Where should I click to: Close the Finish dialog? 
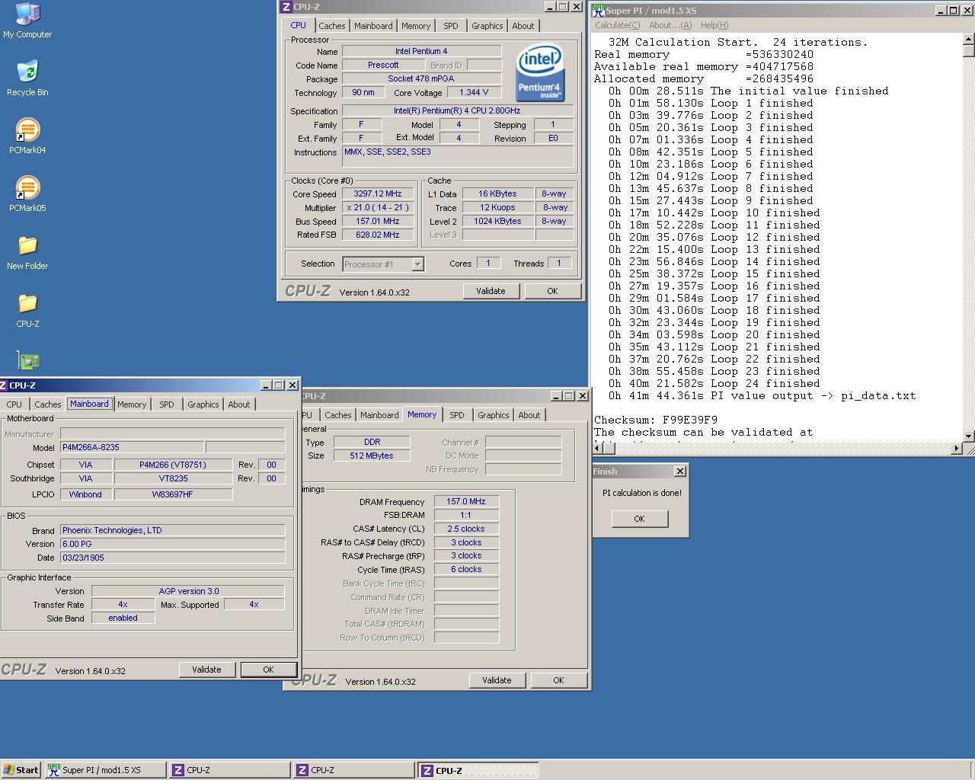pos(680,472)
